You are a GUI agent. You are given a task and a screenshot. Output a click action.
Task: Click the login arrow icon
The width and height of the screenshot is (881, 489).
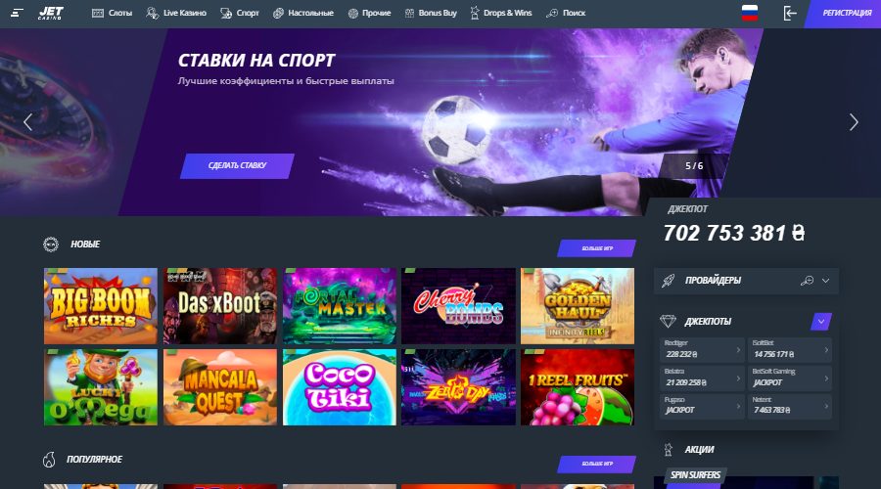click(790, 13)
